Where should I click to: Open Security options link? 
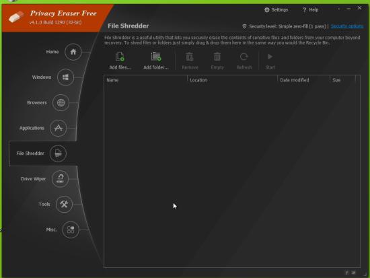347,26
